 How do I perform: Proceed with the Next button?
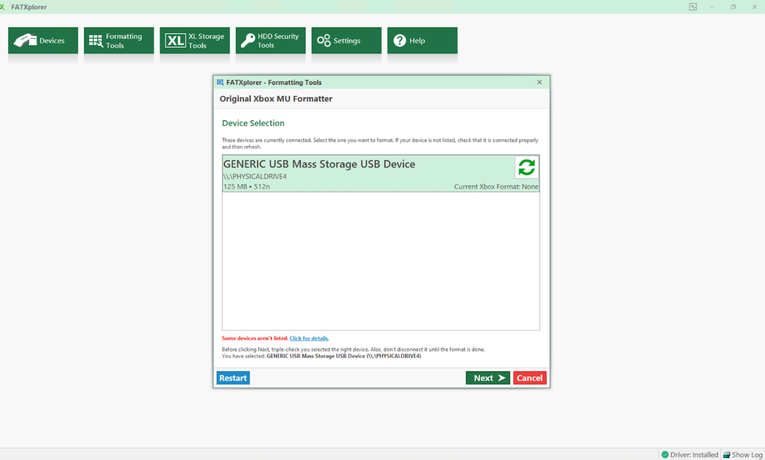pyautogui.click(x=488, y=378)
